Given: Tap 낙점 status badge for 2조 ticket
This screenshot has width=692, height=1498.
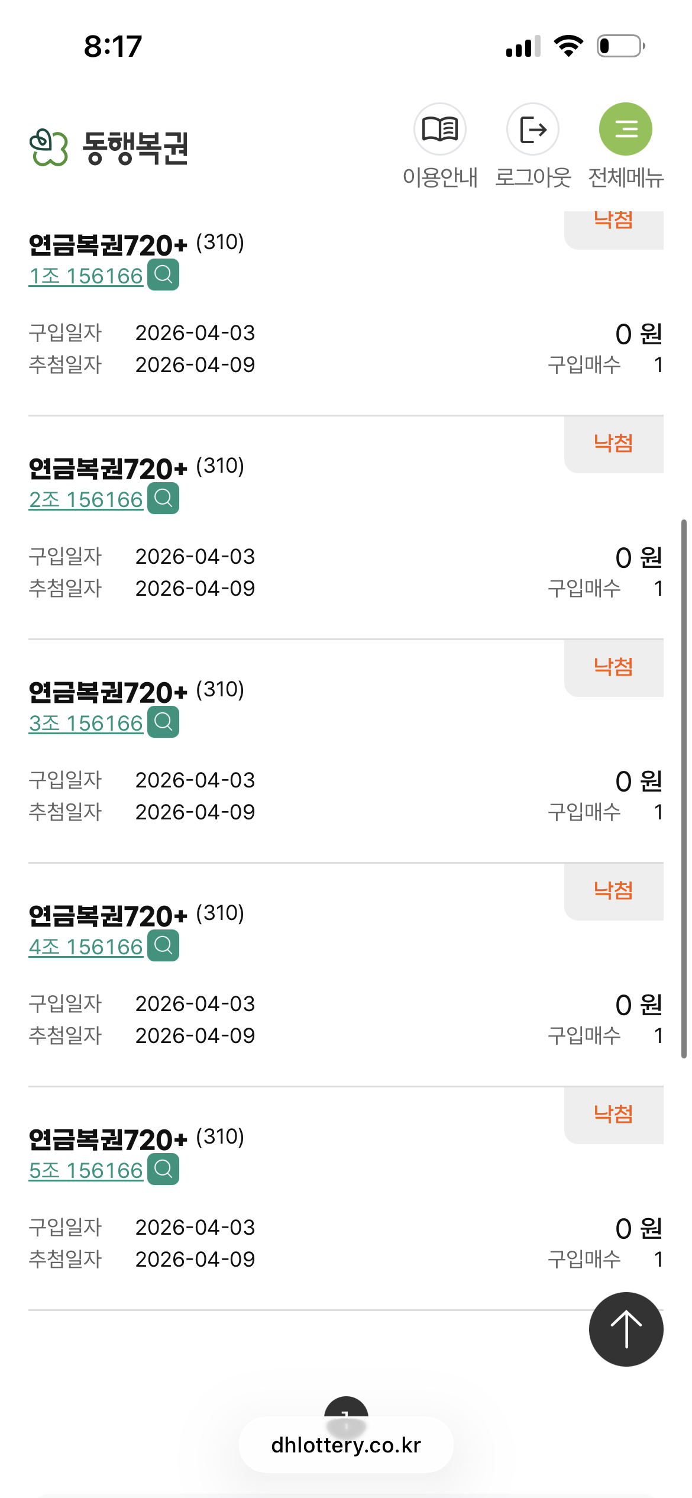Looking at the screenshot, I should click(x=613, y=443).
